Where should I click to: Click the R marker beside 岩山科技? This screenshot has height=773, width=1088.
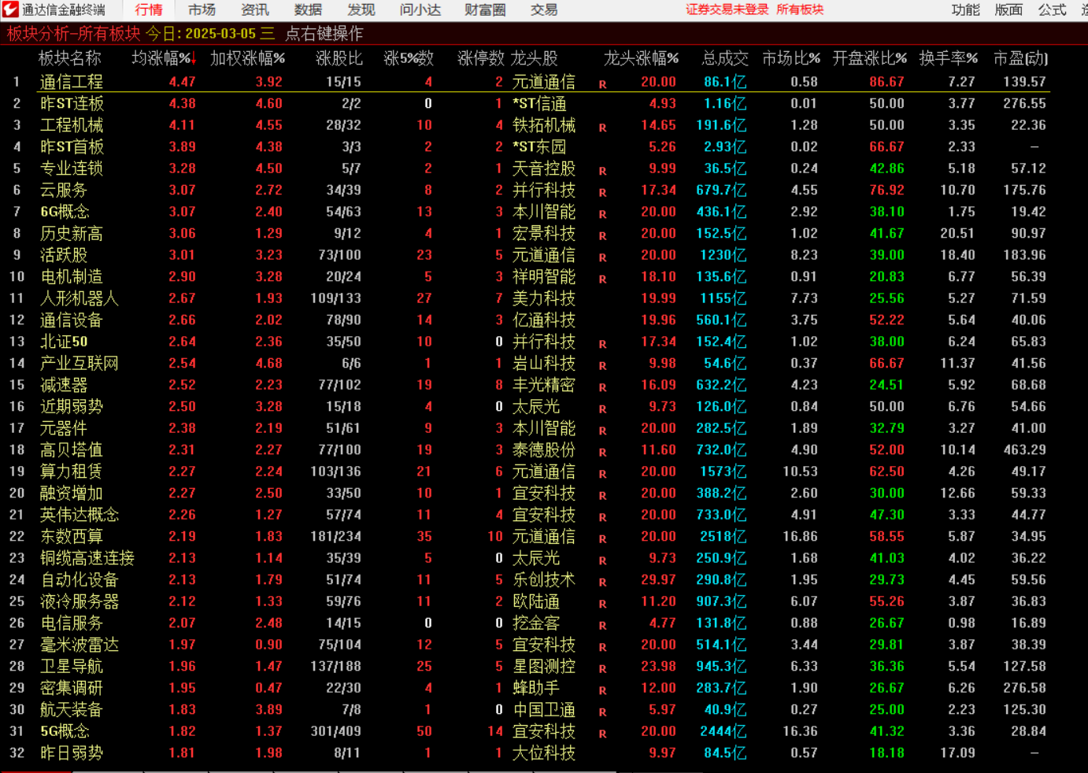point(602,365)
